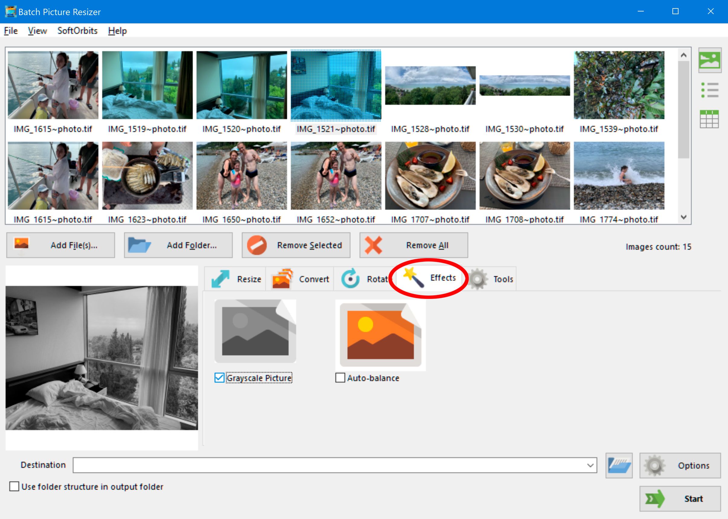Select the Rotate tab icon

[x=350, y=279]
